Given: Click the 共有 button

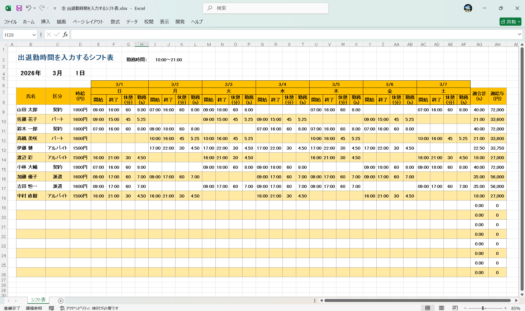Looking at the screenshot, I should pyautogui.click(x=510, y=22).
